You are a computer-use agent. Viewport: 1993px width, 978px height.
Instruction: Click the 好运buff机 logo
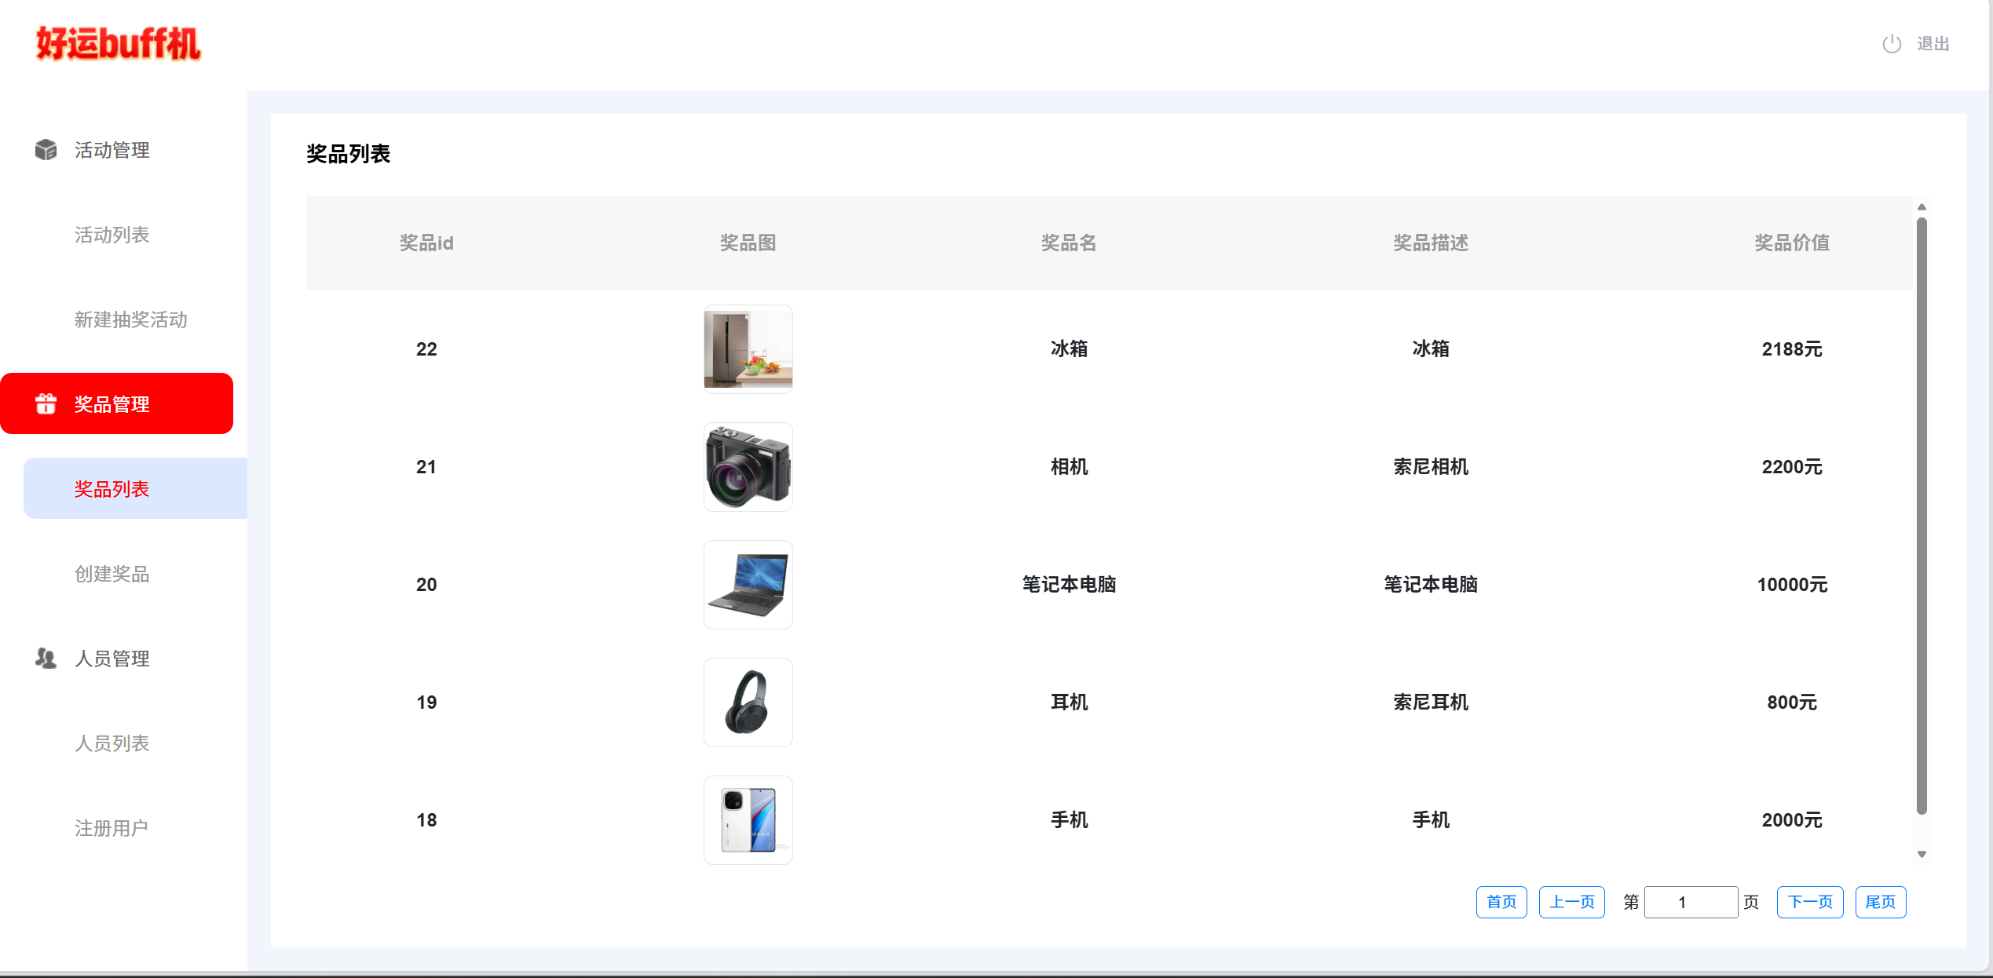pyautogui.click(x=119, y=44)
